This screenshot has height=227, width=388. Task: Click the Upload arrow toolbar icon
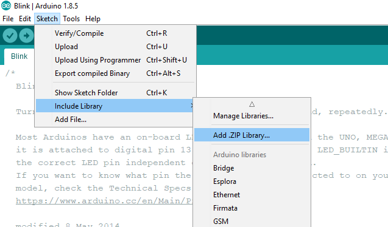(x=26, y=36)
